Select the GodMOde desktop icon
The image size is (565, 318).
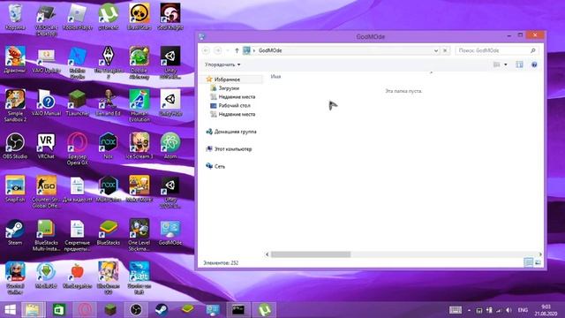click(170, 232)
